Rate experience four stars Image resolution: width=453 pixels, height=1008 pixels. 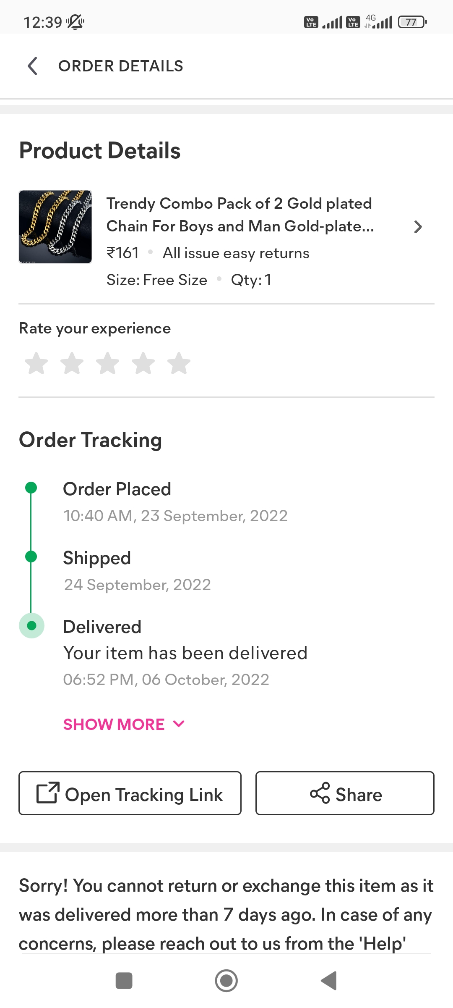(x=143, y=363)
